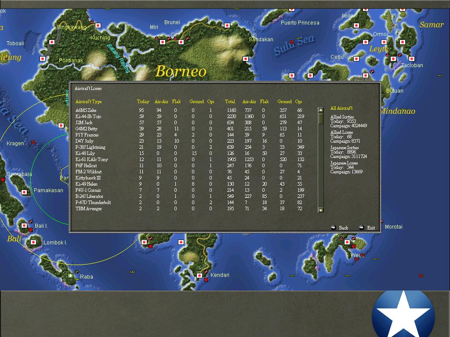Viewport: 450px width, 337px height.
Task: Click the All Aircraft heading
Action: click(x=341, y=108)
